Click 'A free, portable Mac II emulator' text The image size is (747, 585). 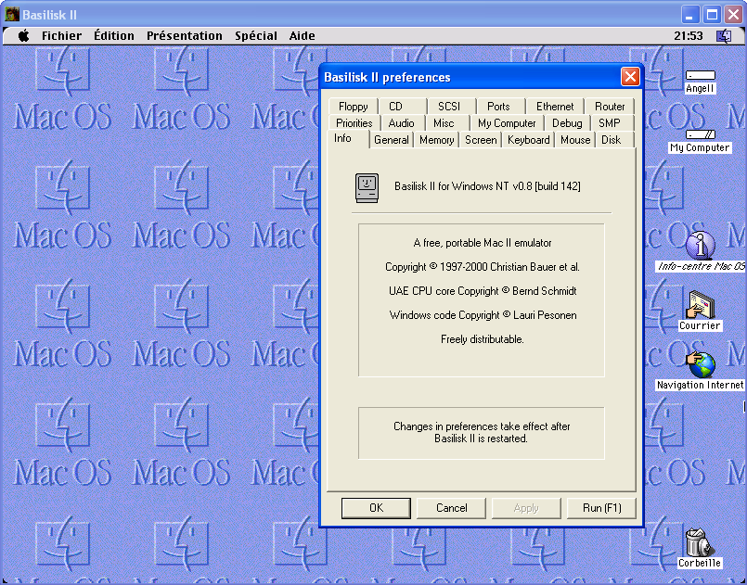[483, 243]
